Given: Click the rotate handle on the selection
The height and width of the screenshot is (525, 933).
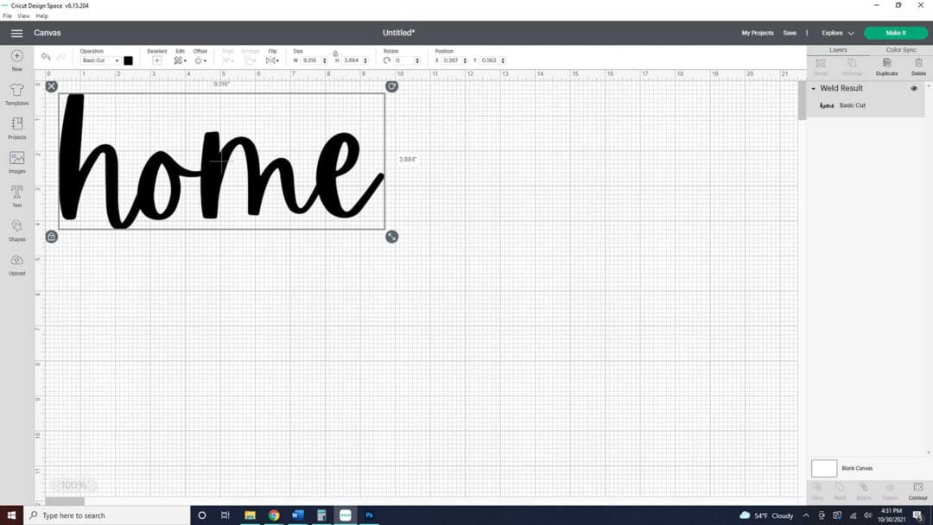Looking at the screenshot, I should [392, 86].
